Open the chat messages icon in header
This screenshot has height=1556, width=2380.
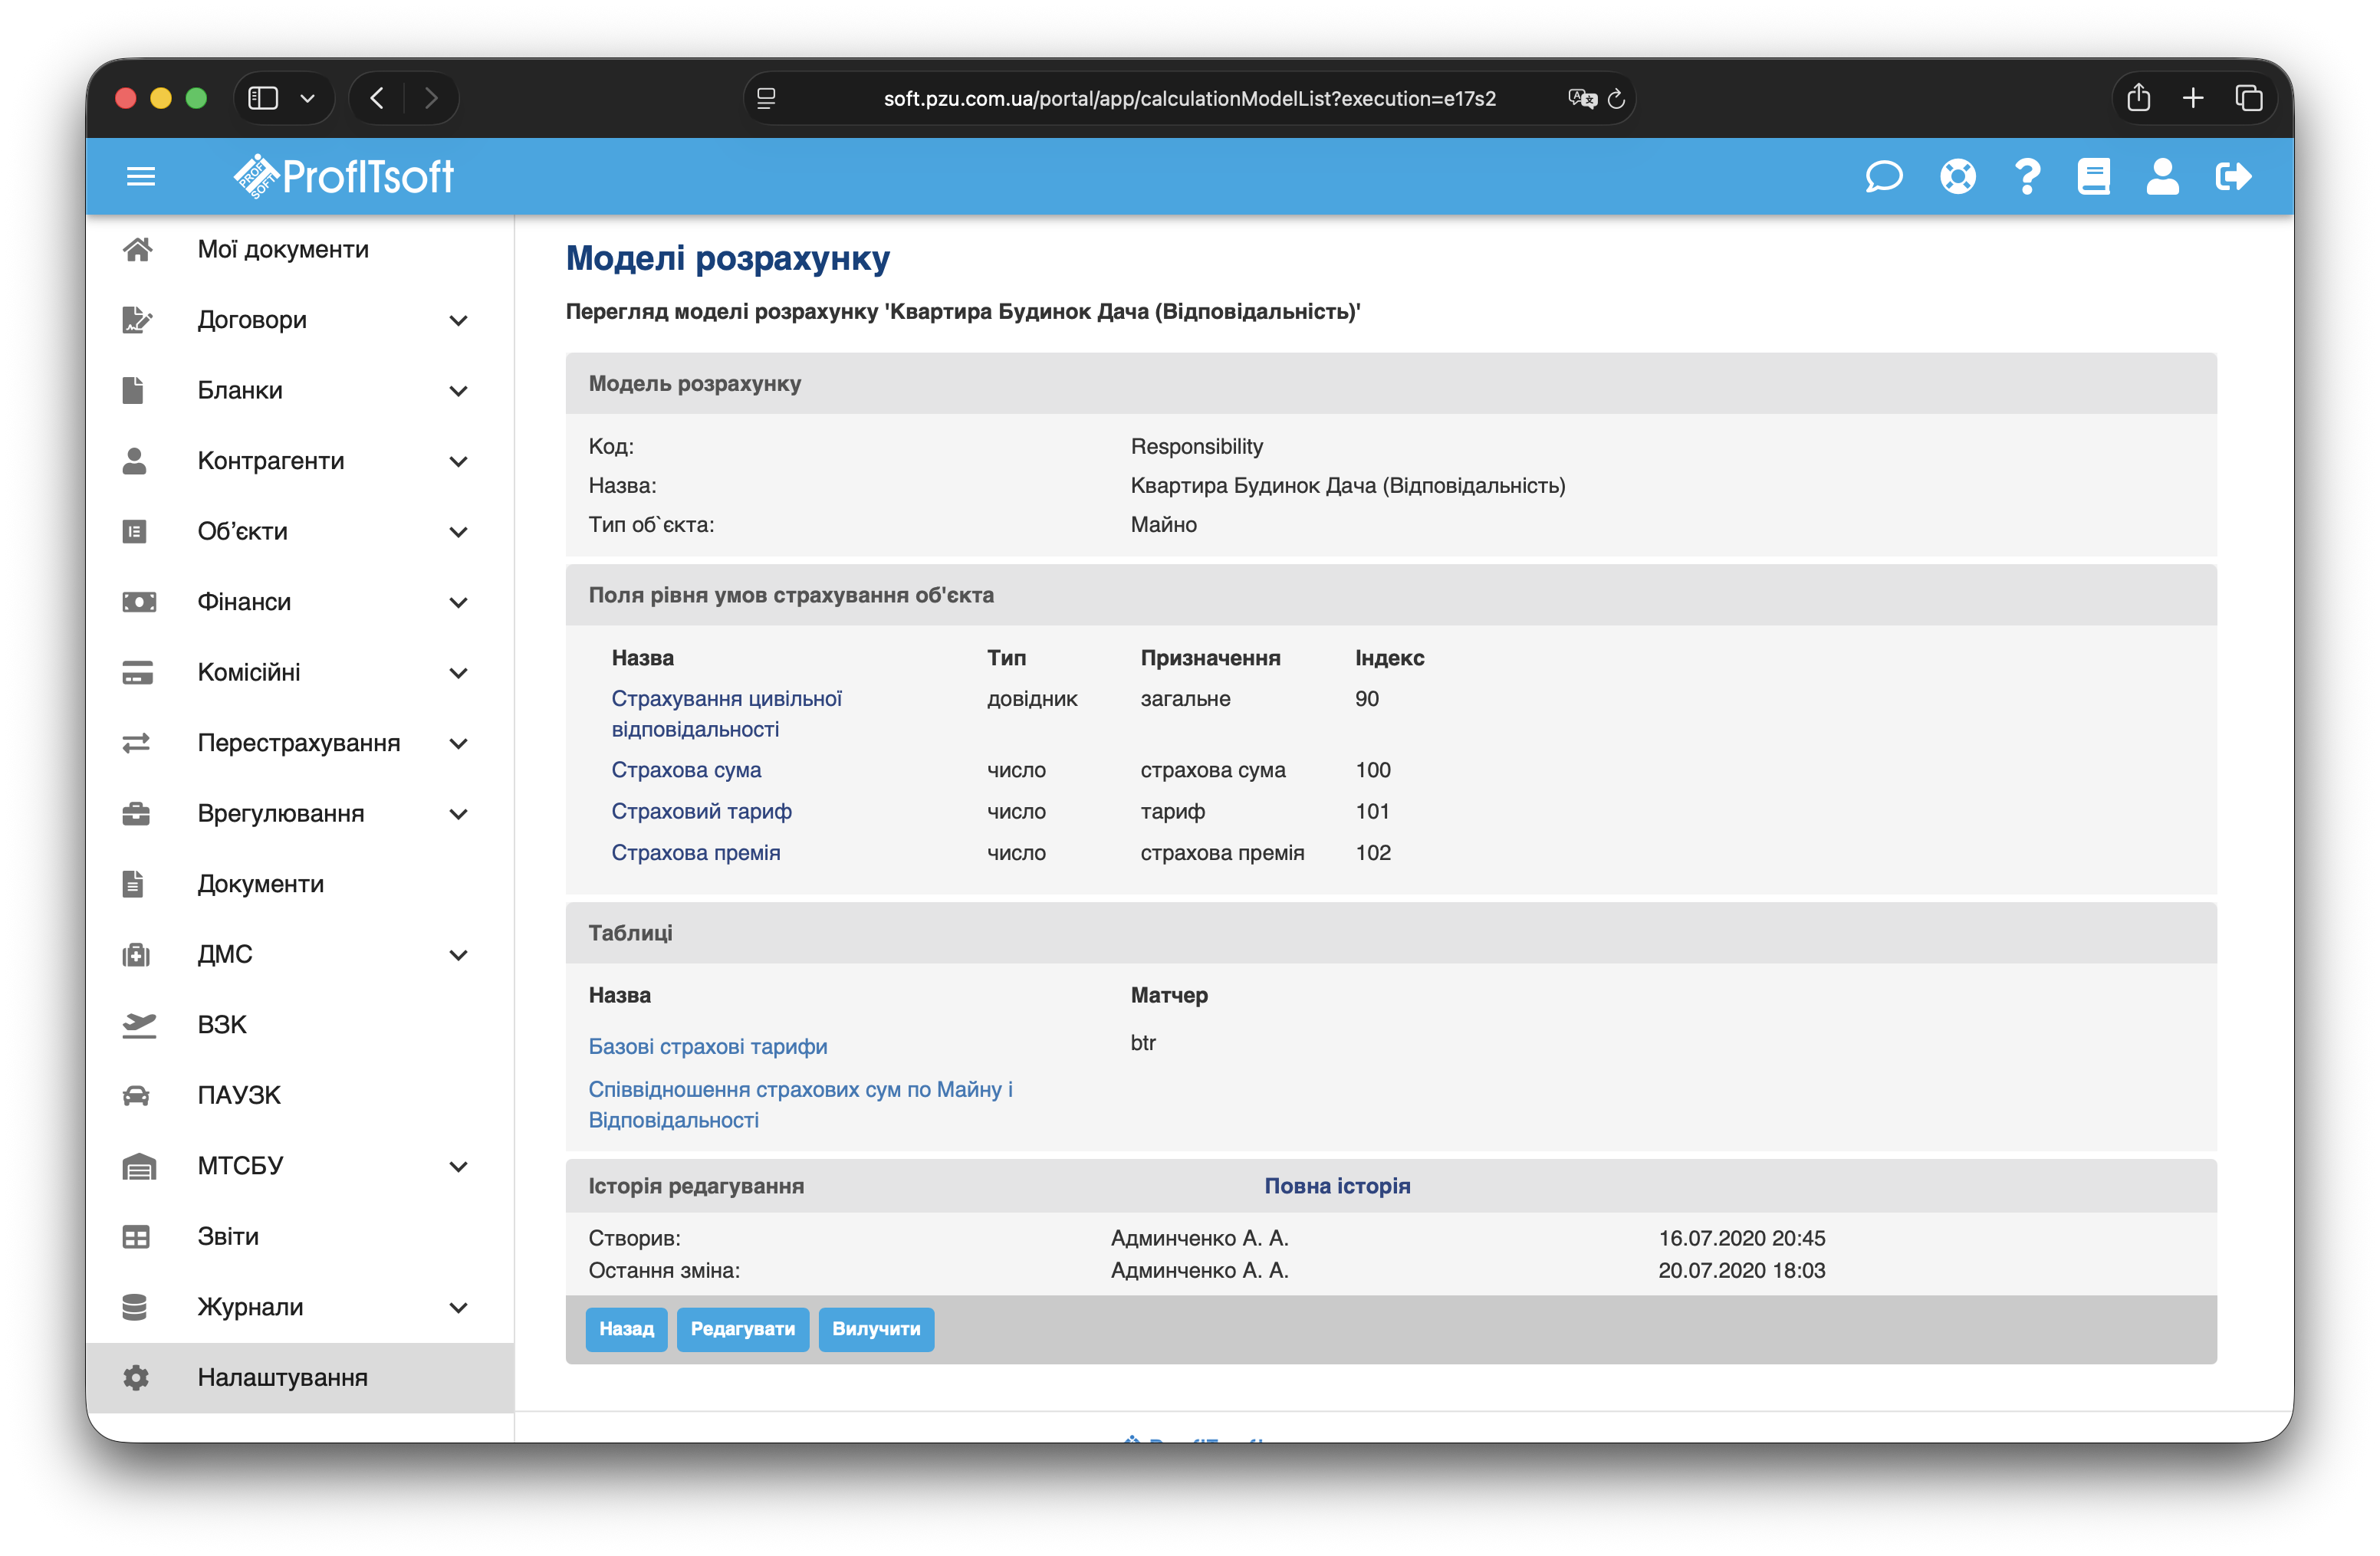pyautogui.click(x=1883, y=177)
